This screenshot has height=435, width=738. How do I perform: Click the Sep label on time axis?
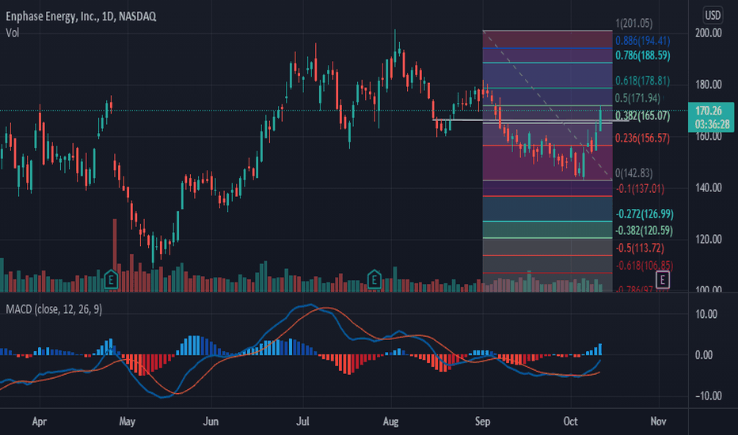click(482, 422)
